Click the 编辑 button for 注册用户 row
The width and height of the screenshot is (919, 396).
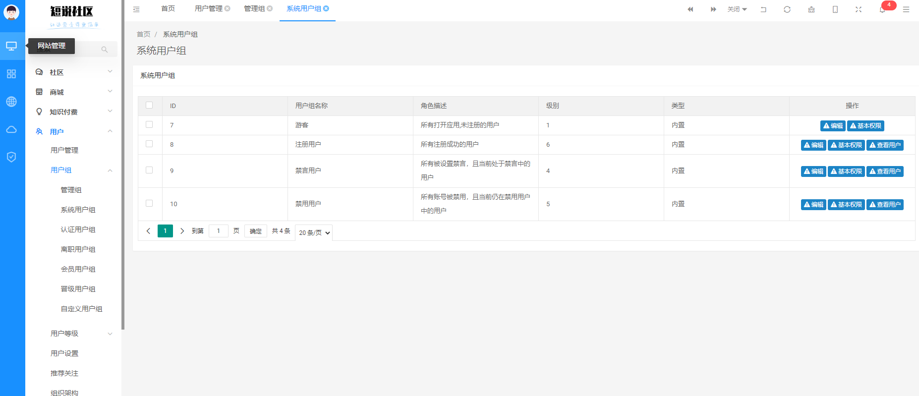pos(813,145)
